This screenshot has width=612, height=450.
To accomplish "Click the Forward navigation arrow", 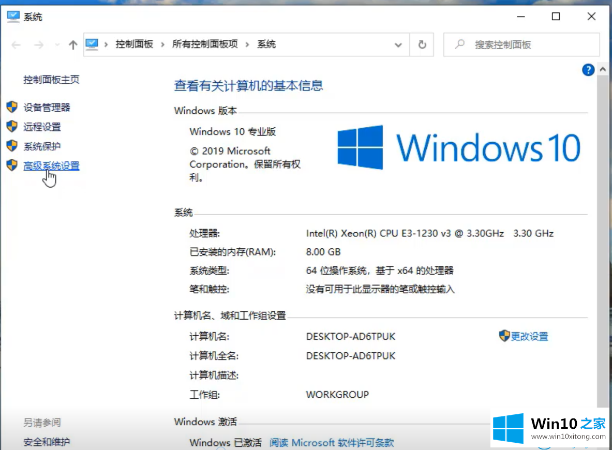I will (x=39, y=45).
